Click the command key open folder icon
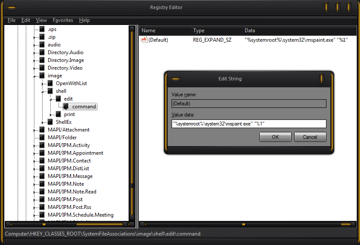The height and width of the screenshot is (245, 360). (x=66, y=107)
